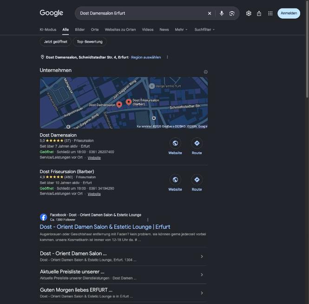The image size is (309, 304).
Task: Switch to the Videos tab
Action: 148,30
